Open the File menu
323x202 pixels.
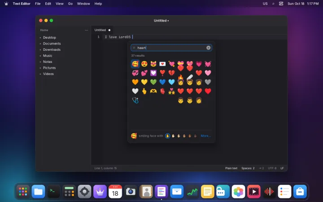[x=38, y=4]
